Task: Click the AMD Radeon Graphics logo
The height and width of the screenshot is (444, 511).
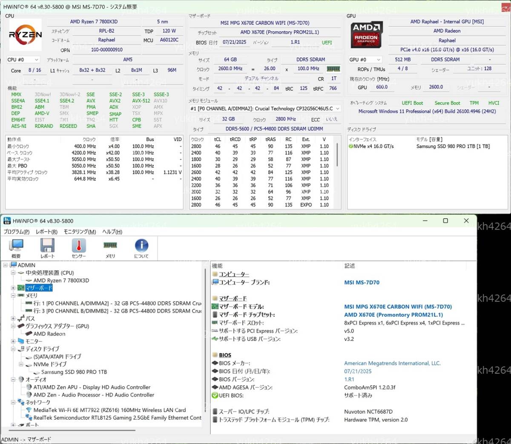Action: tap(366, 34)
